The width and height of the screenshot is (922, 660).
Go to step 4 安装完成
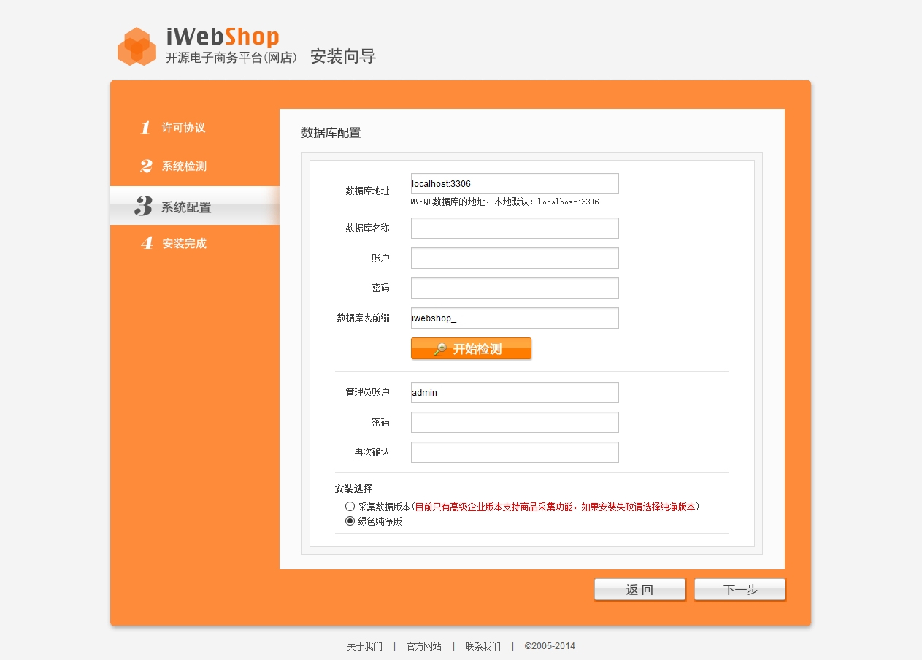coord(174,243)
